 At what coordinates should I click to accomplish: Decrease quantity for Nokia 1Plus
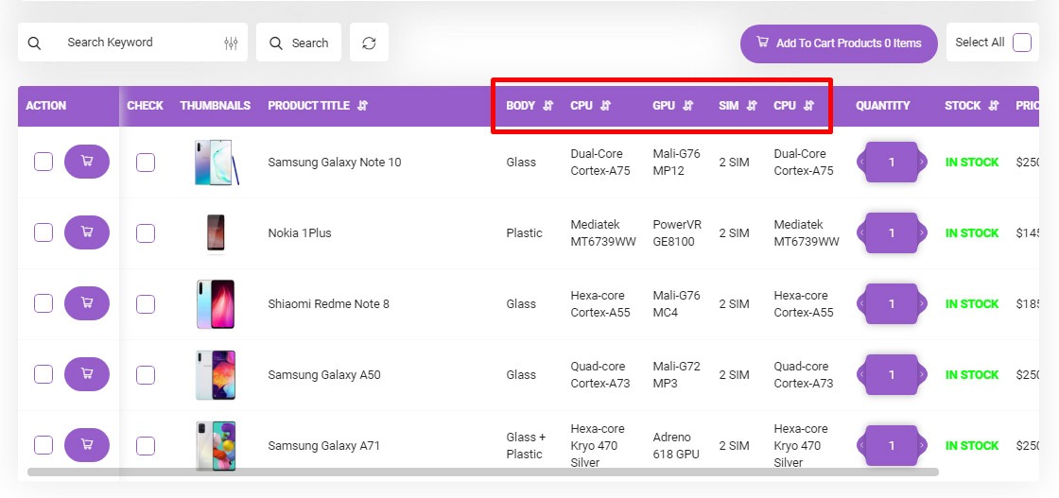point(861,232)
